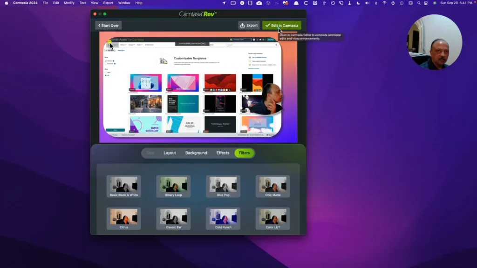477x268 pixels.
Task: Click the letter C menu bar icon
Action: coord(306,3)
